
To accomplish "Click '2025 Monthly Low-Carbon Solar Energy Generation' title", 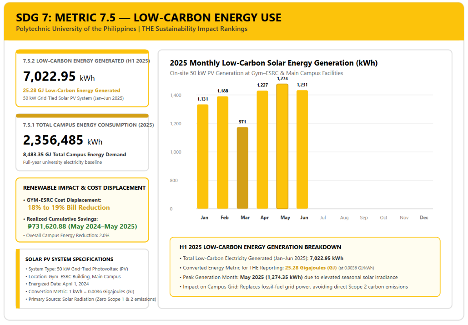I will tap(274, 63).
